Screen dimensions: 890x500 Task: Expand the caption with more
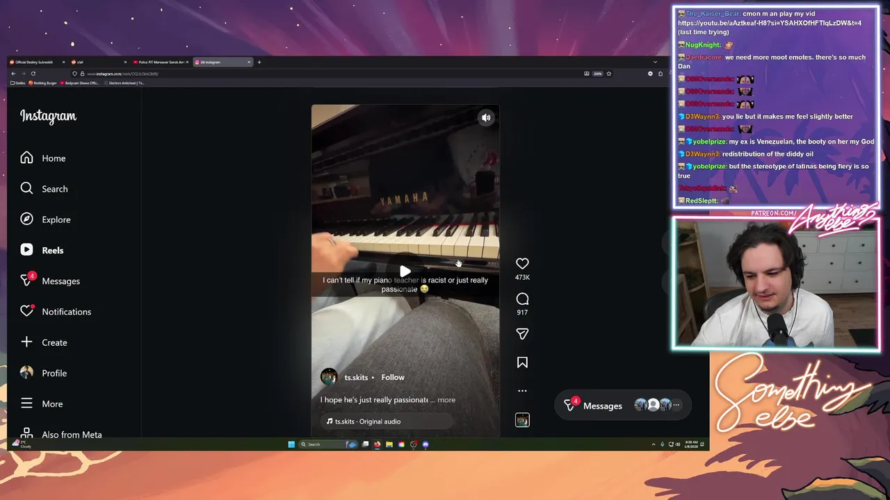446,400
